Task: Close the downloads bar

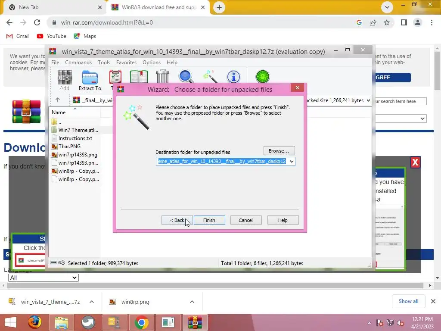Action: 433,301
